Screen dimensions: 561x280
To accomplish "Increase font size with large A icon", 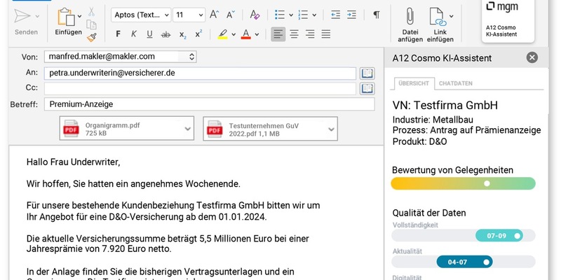I will pyautogui.click(x=214, y=15).
